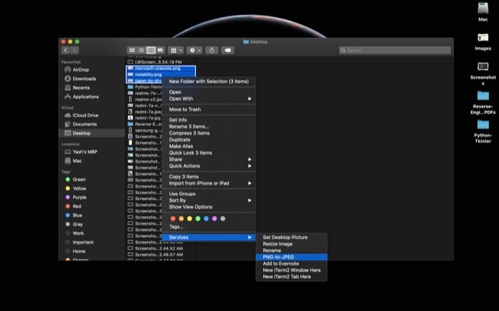Click the Edit Tags toolbar button
Image resolution: width=499 pixels, height=311 pixels.
coord(228,51)
